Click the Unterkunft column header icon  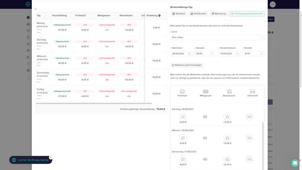click(253, 91)
